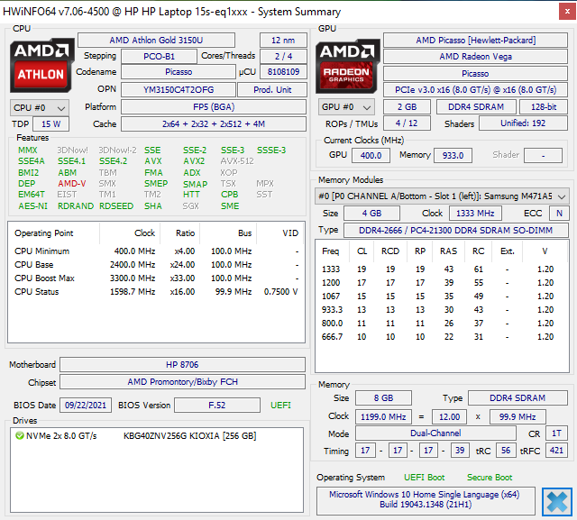Click the Secure Boot label
The width and height of the screenshot is (577, 520).
pos(490,478)
